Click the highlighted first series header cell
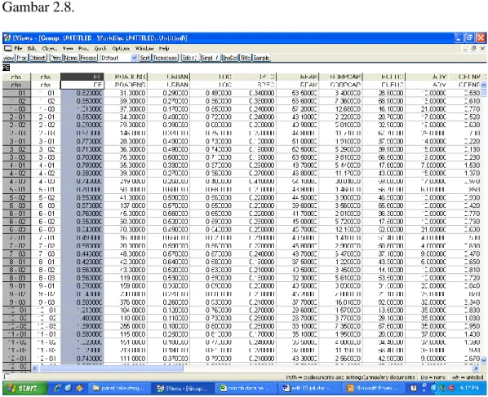The height and width of the screenshot is (397, 488). 82,77
